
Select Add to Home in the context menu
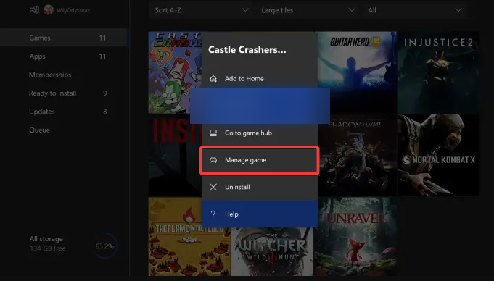click(260, 79)
